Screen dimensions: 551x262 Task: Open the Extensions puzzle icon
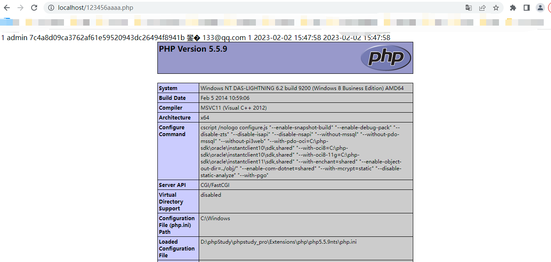(x=513, y=8)
